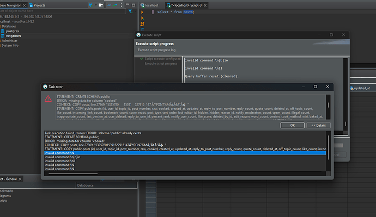The height and width of the screenshot is (217, 376).
Task: Select 'invalid command \nll' in details list
Action: pos(60,161)
